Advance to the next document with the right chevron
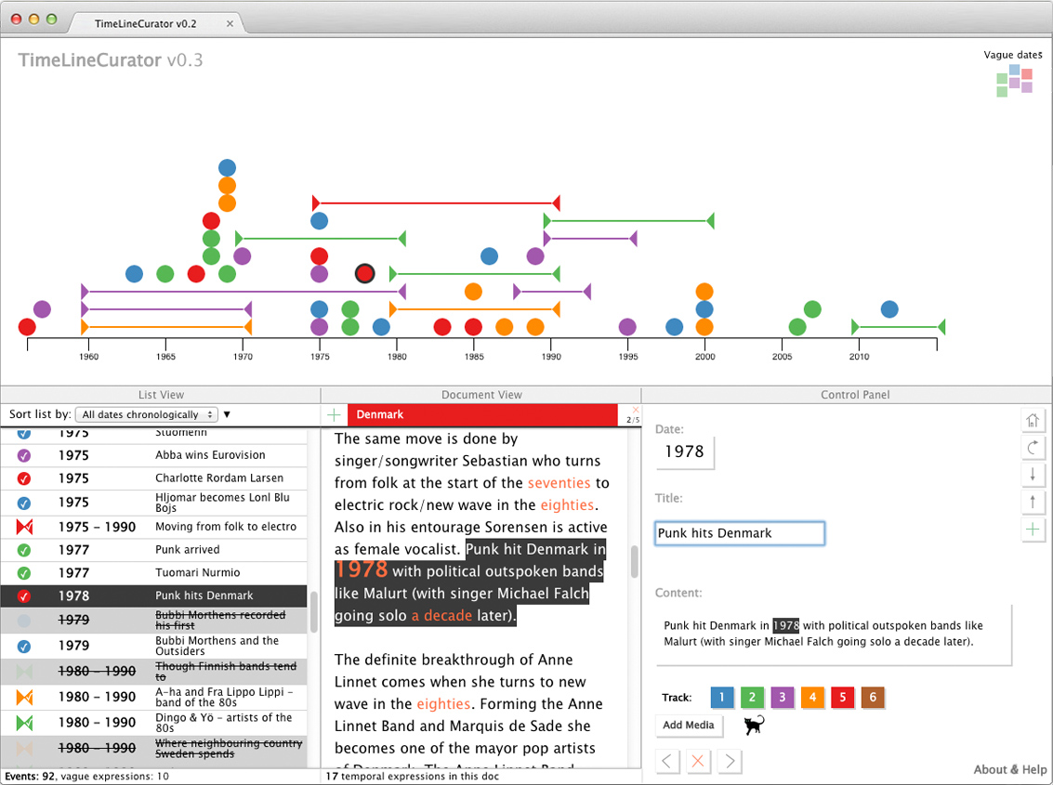The image size is (1053, 785). (x=729, y=761)
